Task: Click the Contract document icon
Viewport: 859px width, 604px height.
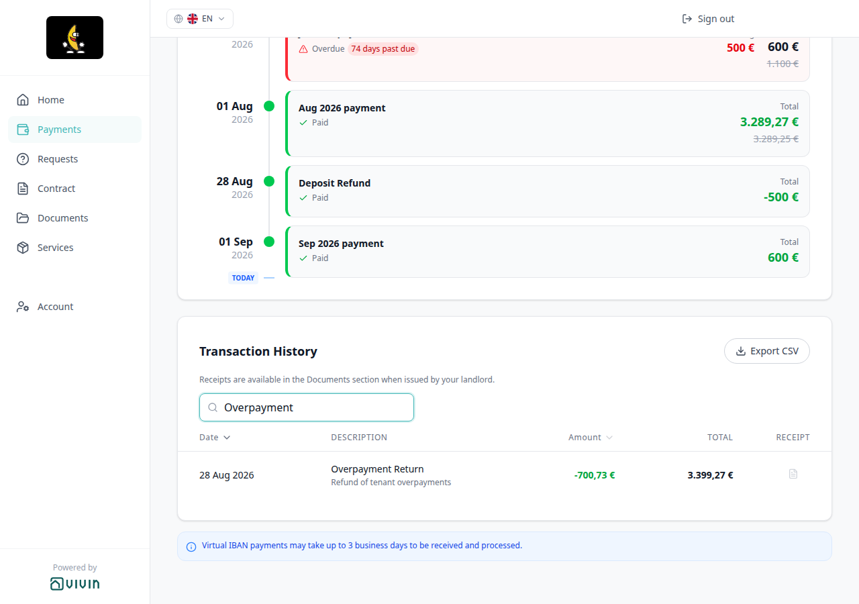Action: (23, 189)
